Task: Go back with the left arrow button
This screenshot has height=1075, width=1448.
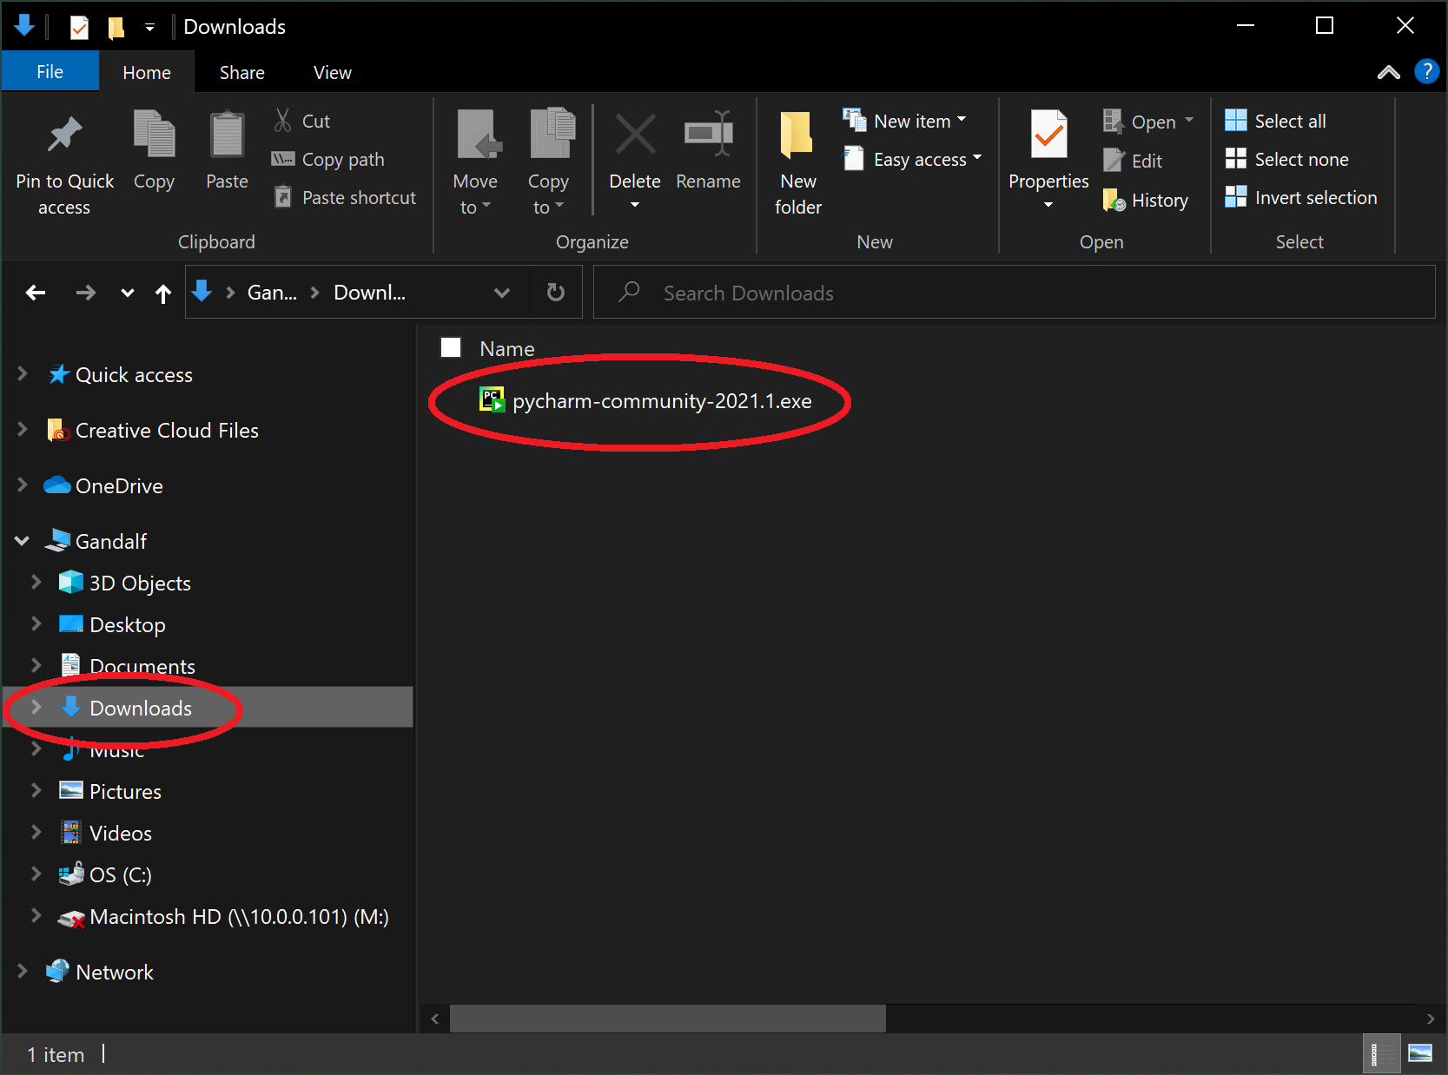Action: pyautogui.click(x=36, y=293)
